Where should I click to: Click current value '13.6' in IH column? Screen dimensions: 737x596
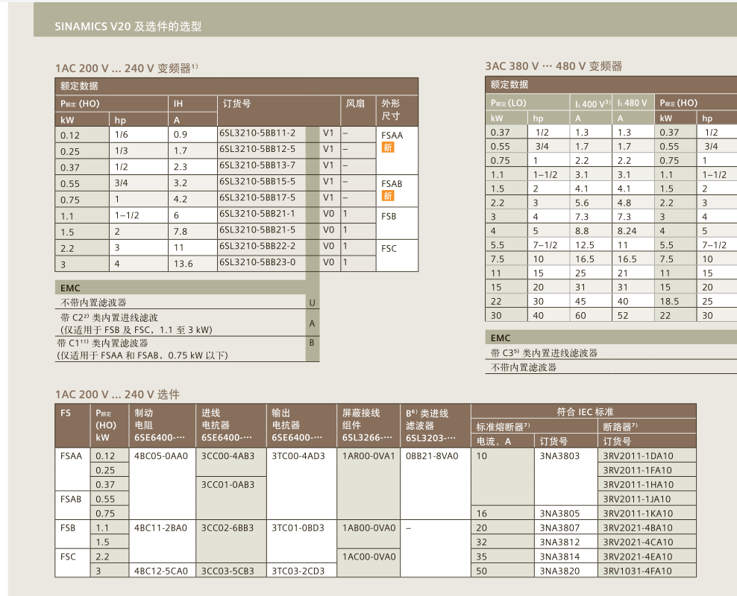tap(184, 264)
